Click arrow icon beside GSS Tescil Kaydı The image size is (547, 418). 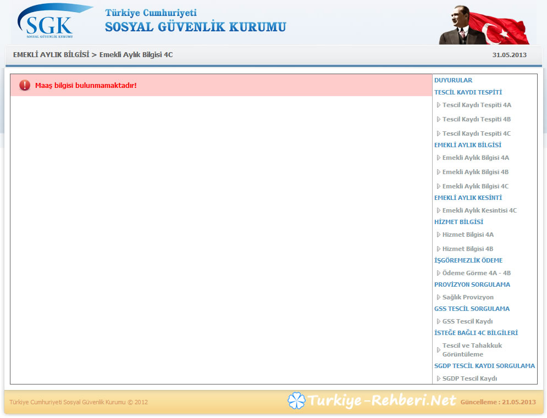438,321
